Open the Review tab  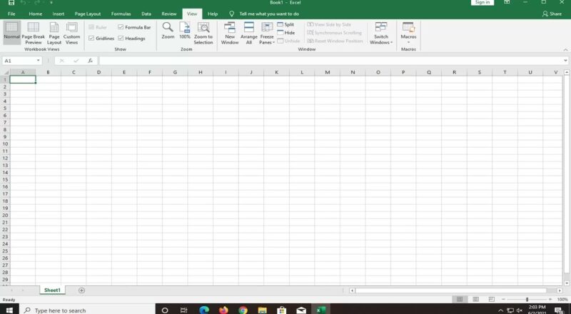(x=169, y=14)
